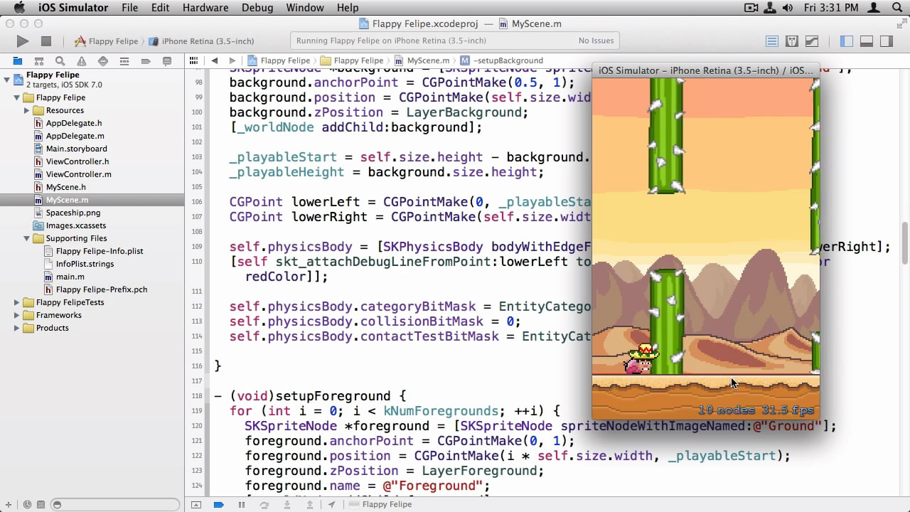The height and width of the screenshot is (512, 910).
Task: Select the Assistant editor tuxedo icon
Action: tap(791, 41)
